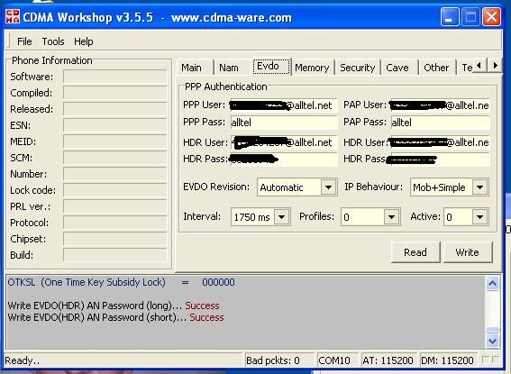Click the PPP Pass input field
Image resolution: width=511 pixels, height=374 pixels.
pos(284,123)
